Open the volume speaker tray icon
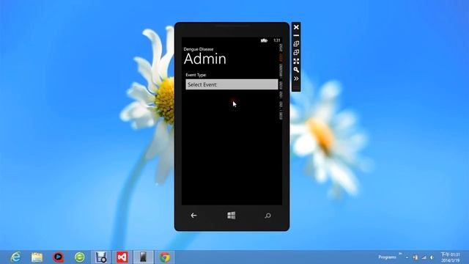Screen dimensions: 469x264 click(432, 257)
